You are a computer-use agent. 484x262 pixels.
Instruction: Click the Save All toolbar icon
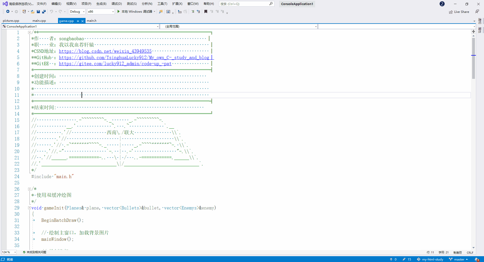pos(44,12)
